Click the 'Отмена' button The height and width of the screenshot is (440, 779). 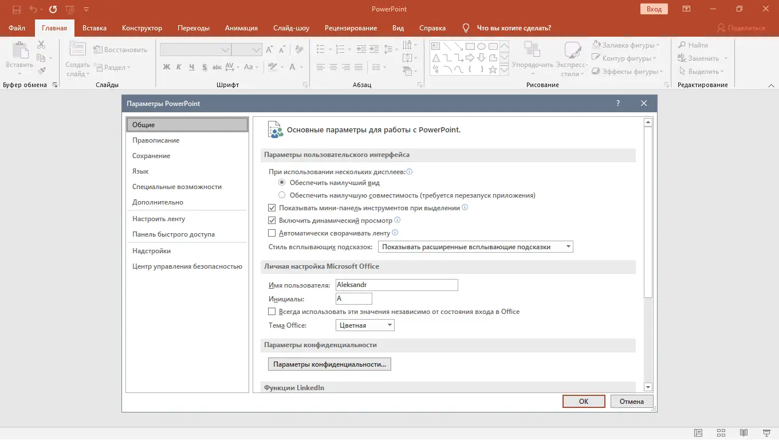click(632, 401)
